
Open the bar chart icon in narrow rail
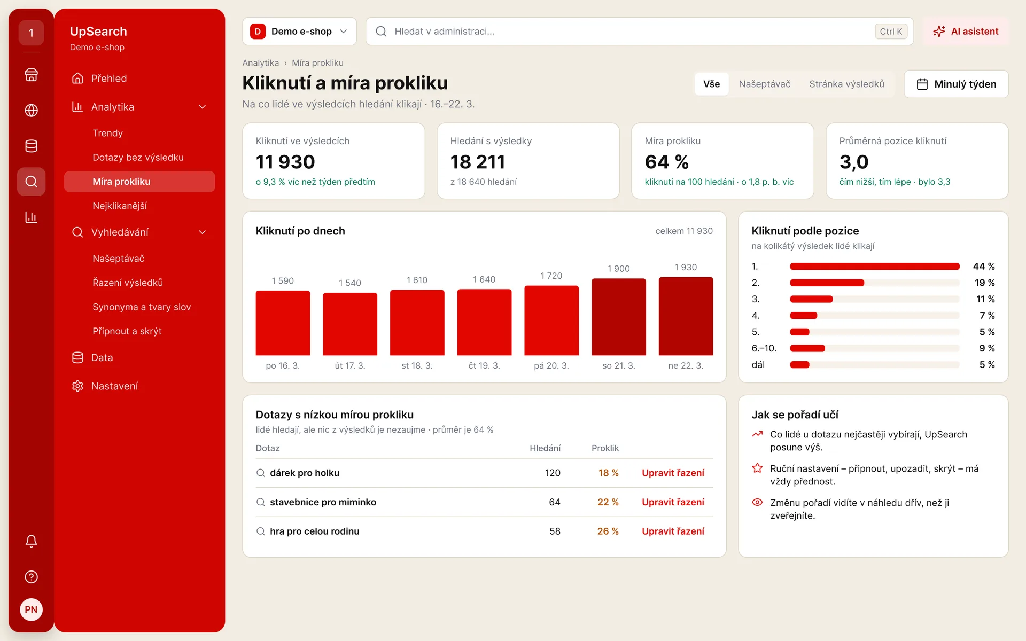pyautogui.click(x=31, y=217)
